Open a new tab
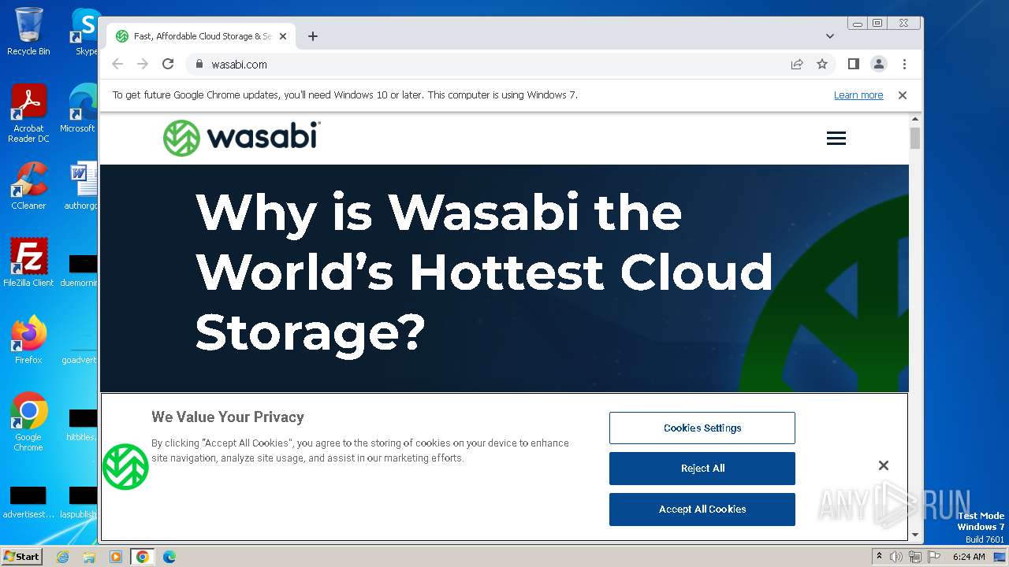The image size is (1009, 567). (313, 36)
